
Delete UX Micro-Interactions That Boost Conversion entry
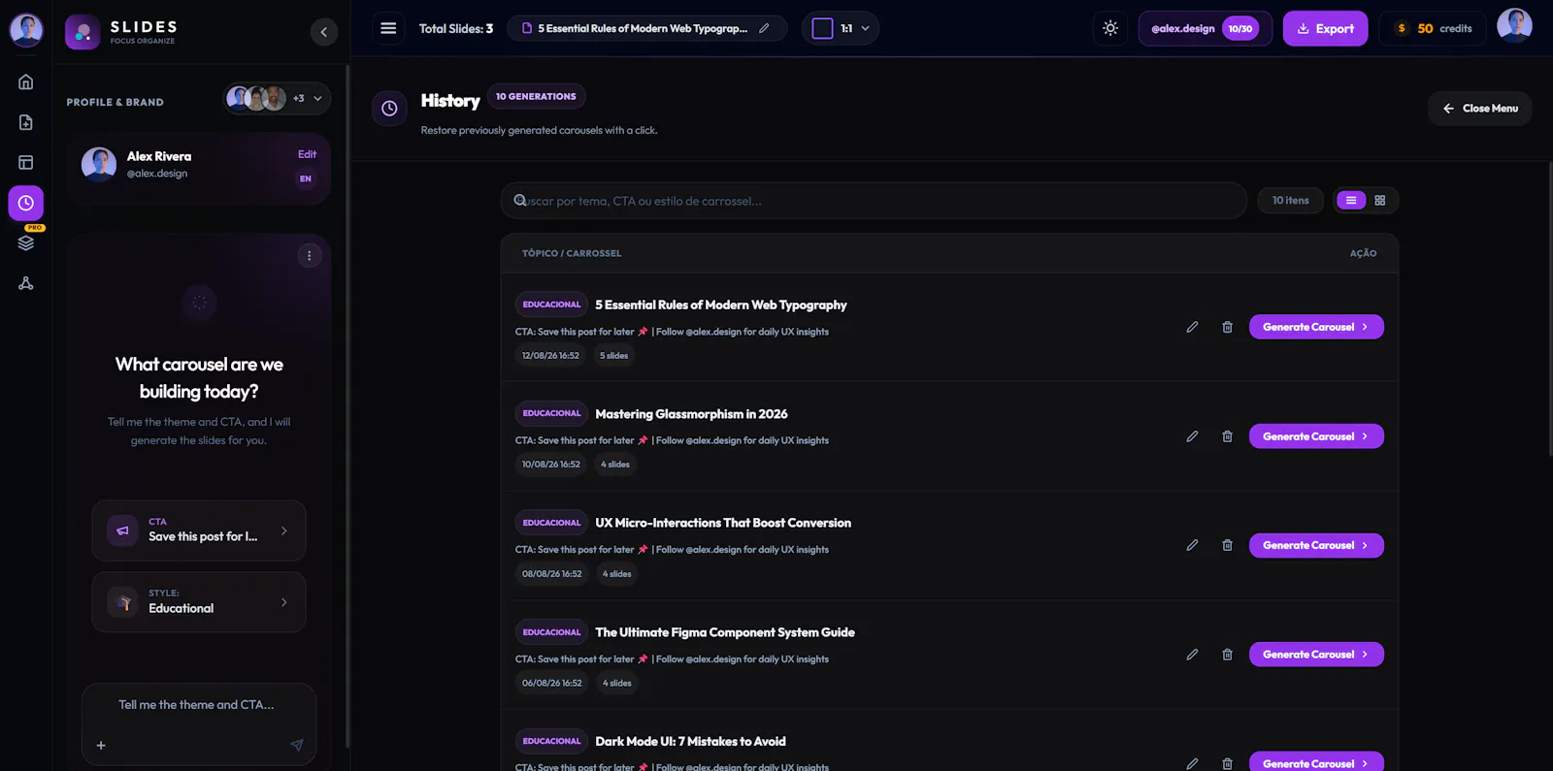point(1227,545)
